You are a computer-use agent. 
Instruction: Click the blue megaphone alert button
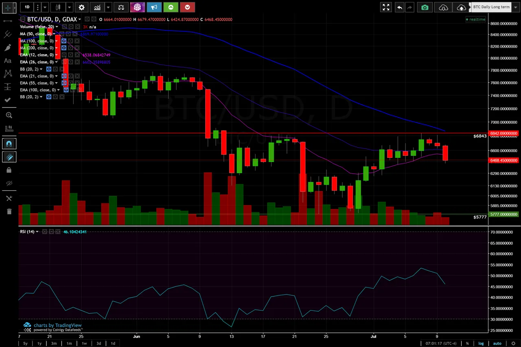point(154,7)
